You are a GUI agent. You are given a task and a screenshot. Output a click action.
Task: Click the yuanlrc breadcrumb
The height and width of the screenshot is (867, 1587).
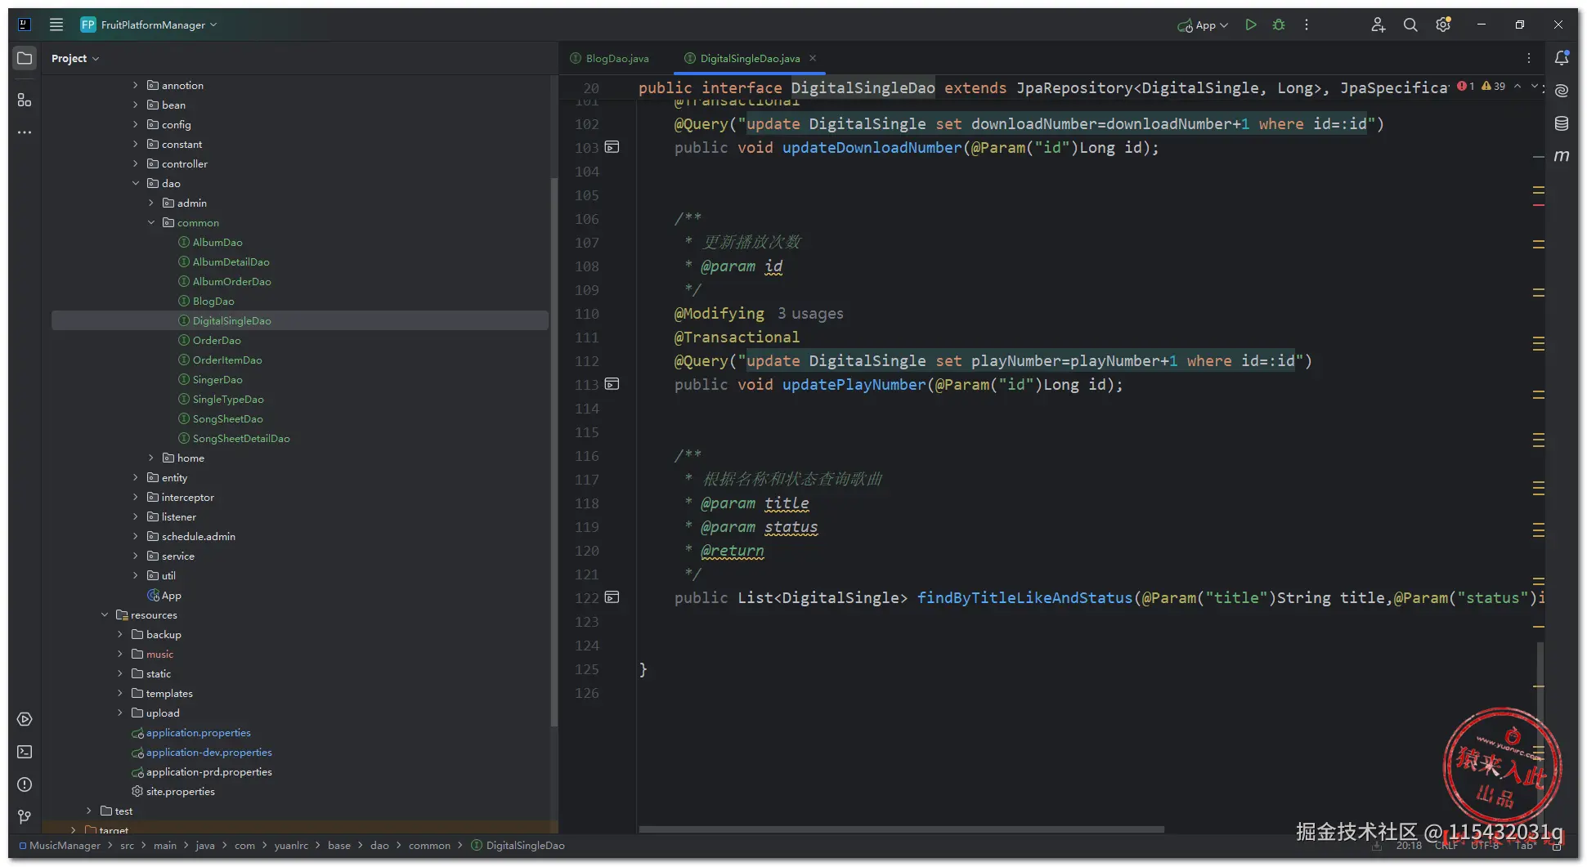pyautogui.click(x=291, y=845)
